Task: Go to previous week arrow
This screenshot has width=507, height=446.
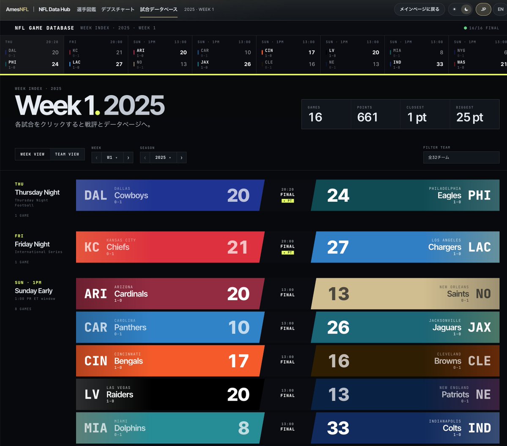Action: [96, 158]
